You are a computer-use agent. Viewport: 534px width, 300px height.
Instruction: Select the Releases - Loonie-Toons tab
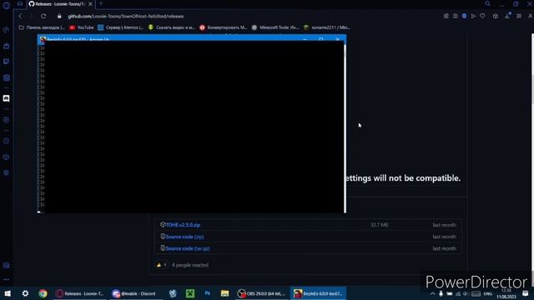point(61,4)
